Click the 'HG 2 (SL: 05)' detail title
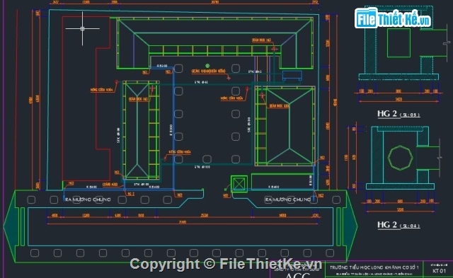Viewport: 453px width, 278px height. coord(398,114)
